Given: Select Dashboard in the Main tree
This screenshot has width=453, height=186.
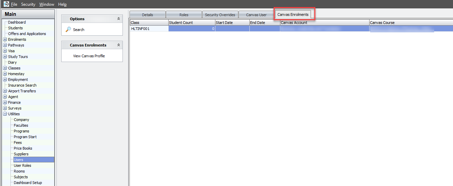Looking at the screenshot, I should [x=17, y=22].
